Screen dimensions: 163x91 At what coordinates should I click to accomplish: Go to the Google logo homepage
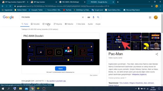click(x=8, y=17)
